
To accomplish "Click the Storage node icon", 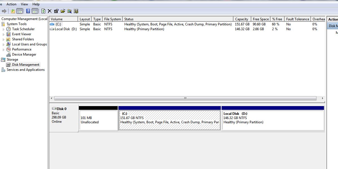I will tap(3, 60).
